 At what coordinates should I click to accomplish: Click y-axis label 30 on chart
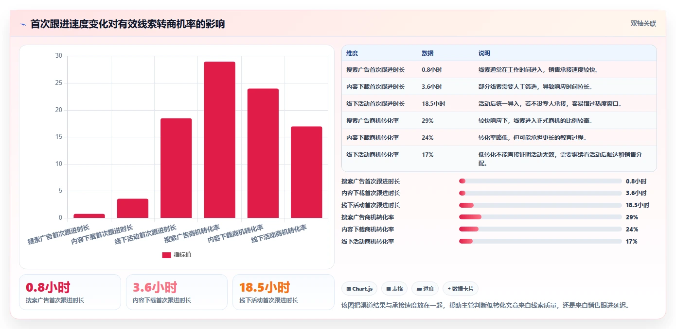pos(59,56)
